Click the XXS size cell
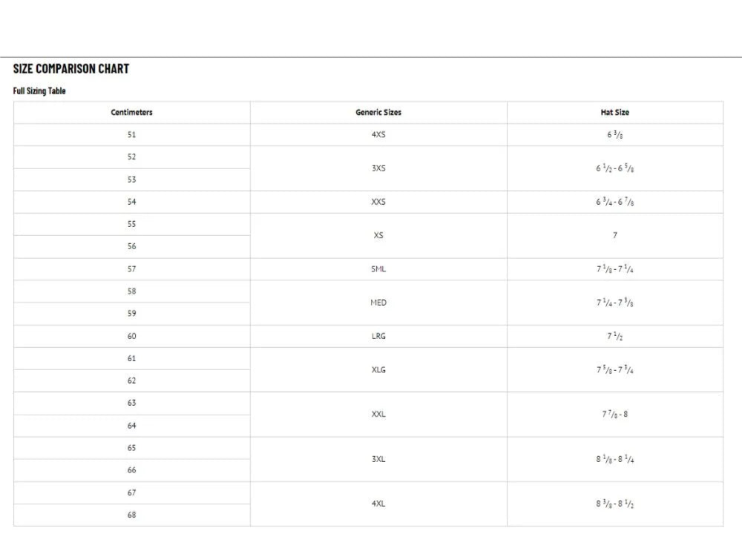Screen dimensions: 742x537 pyautogui.click(x=378, y=202)
